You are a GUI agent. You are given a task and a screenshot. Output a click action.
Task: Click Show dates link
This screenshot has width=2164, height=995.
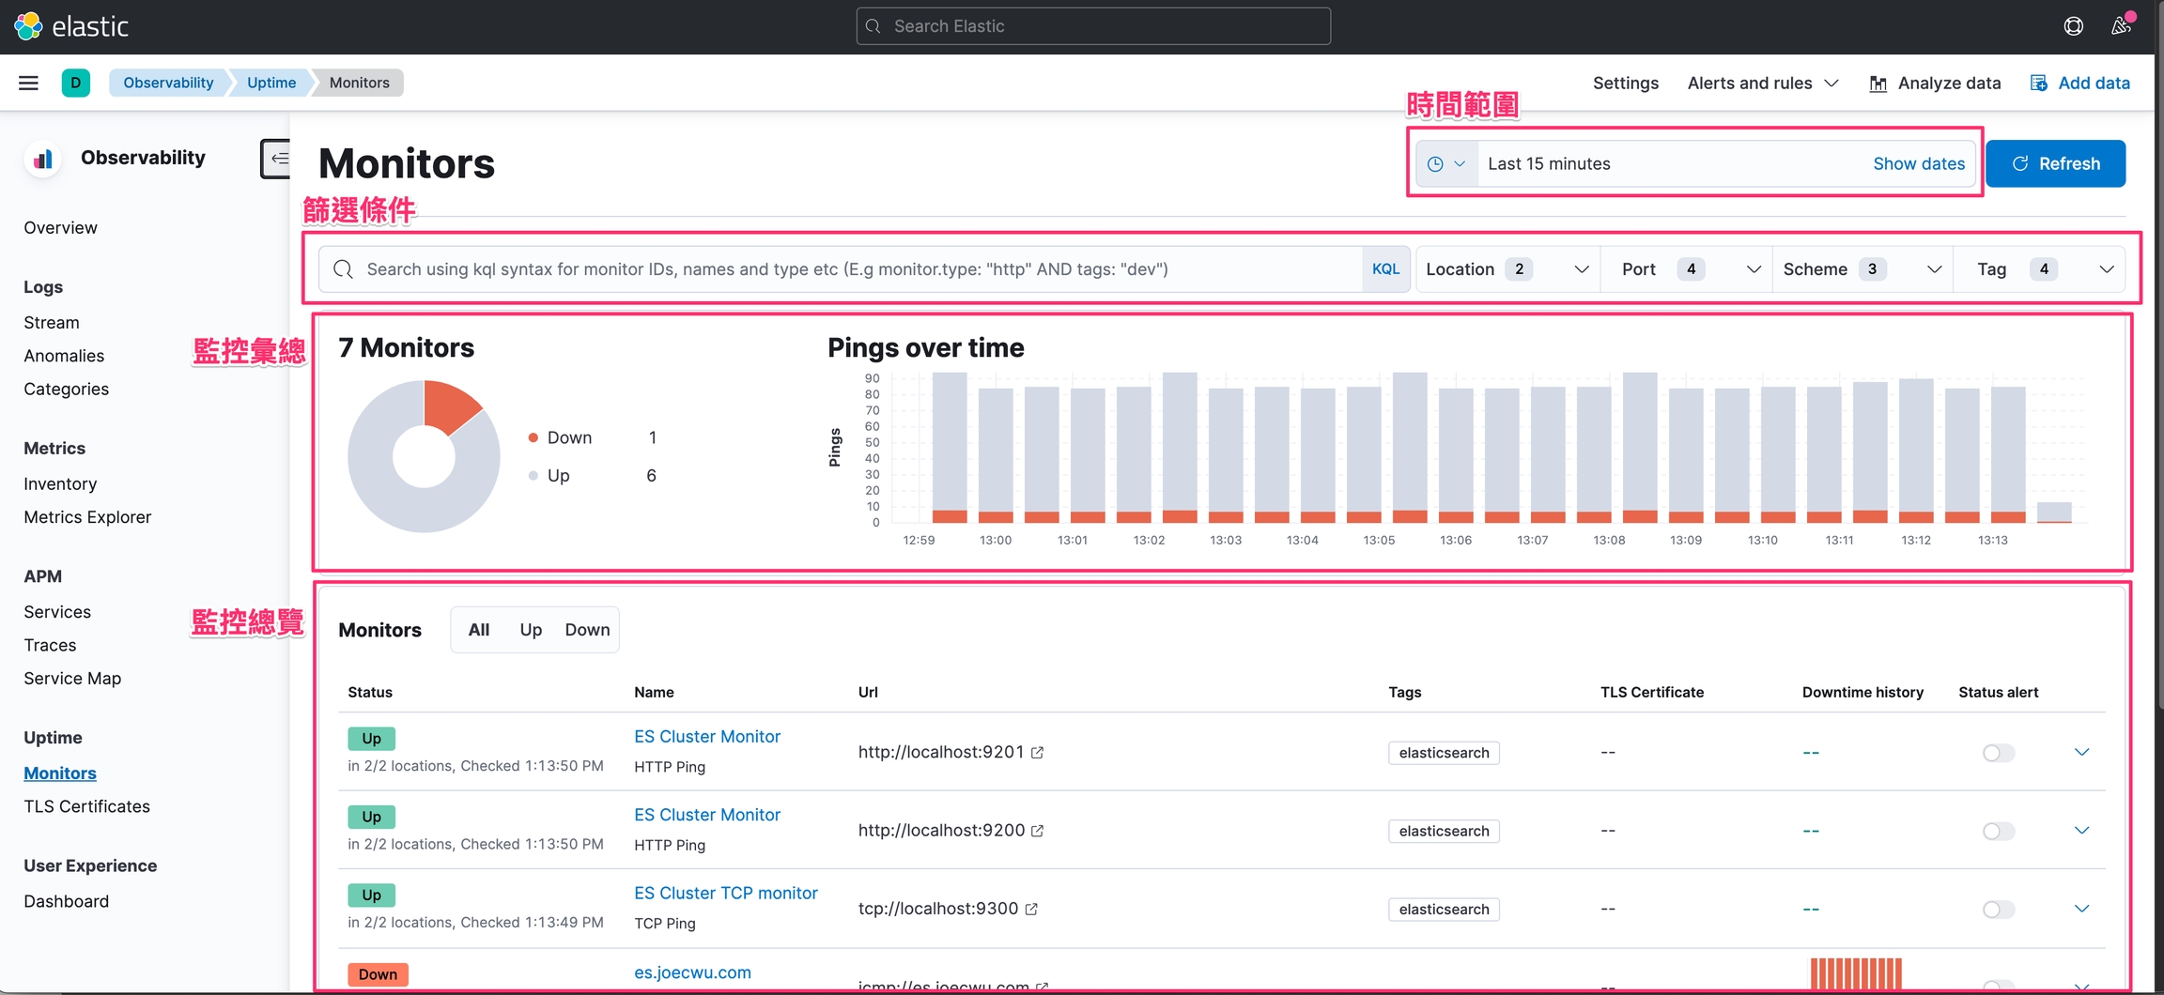point(1919,164)
